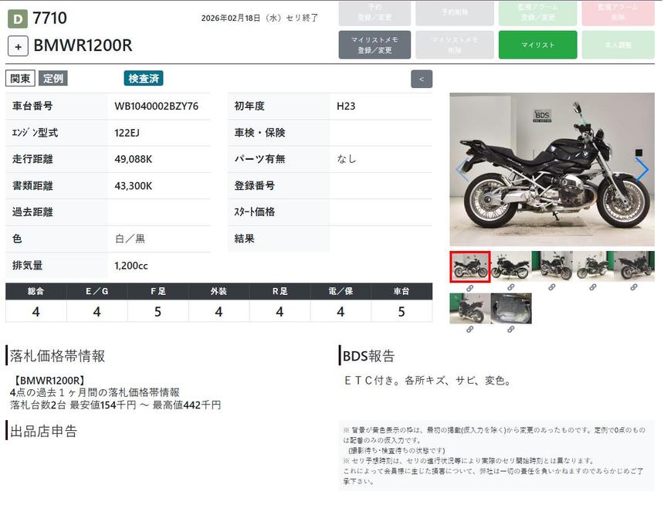Image resolution: width=664 pixels, height=515 pixels.
Task: Click link icon under first thumbnail
Action: pos(469,287)
